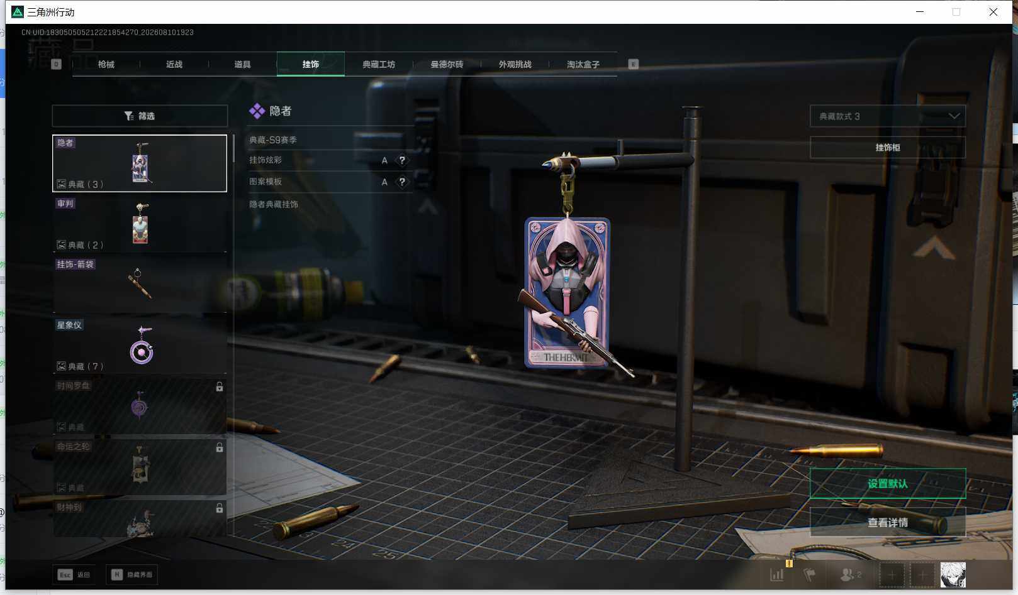Click the Esc 返回 button
Image resolution: width=1018 pixels, height=595 pixels.
[74, 574]
